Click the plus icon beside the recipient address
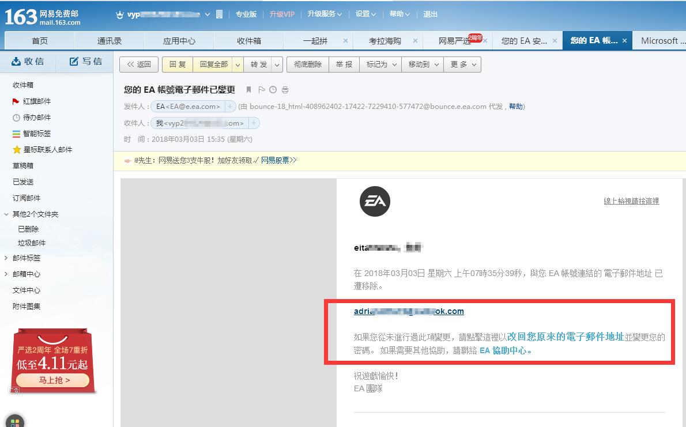 pos(254,123)
